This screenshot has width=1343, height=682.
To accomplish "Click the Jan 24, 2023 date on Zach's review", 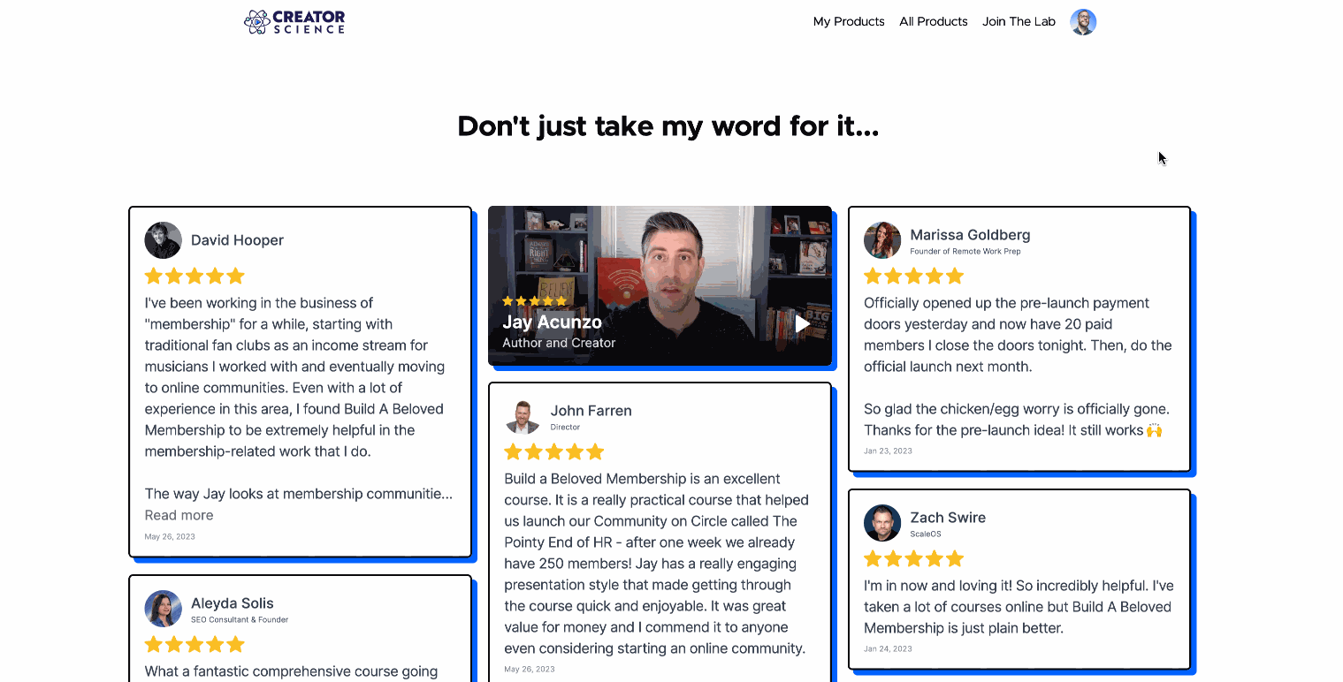I will tap(888, 648).
